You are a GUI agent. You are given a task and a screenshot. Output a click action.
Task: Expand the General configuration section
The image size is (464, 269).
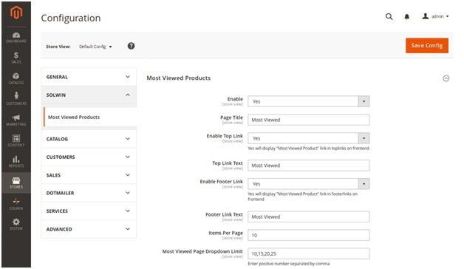click(x=89, y=77)
